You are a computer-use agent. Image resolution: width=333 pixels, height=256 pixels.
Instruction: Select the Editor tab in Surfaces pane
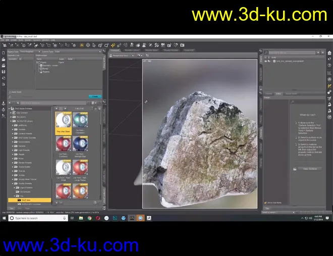tap(279, 94)
